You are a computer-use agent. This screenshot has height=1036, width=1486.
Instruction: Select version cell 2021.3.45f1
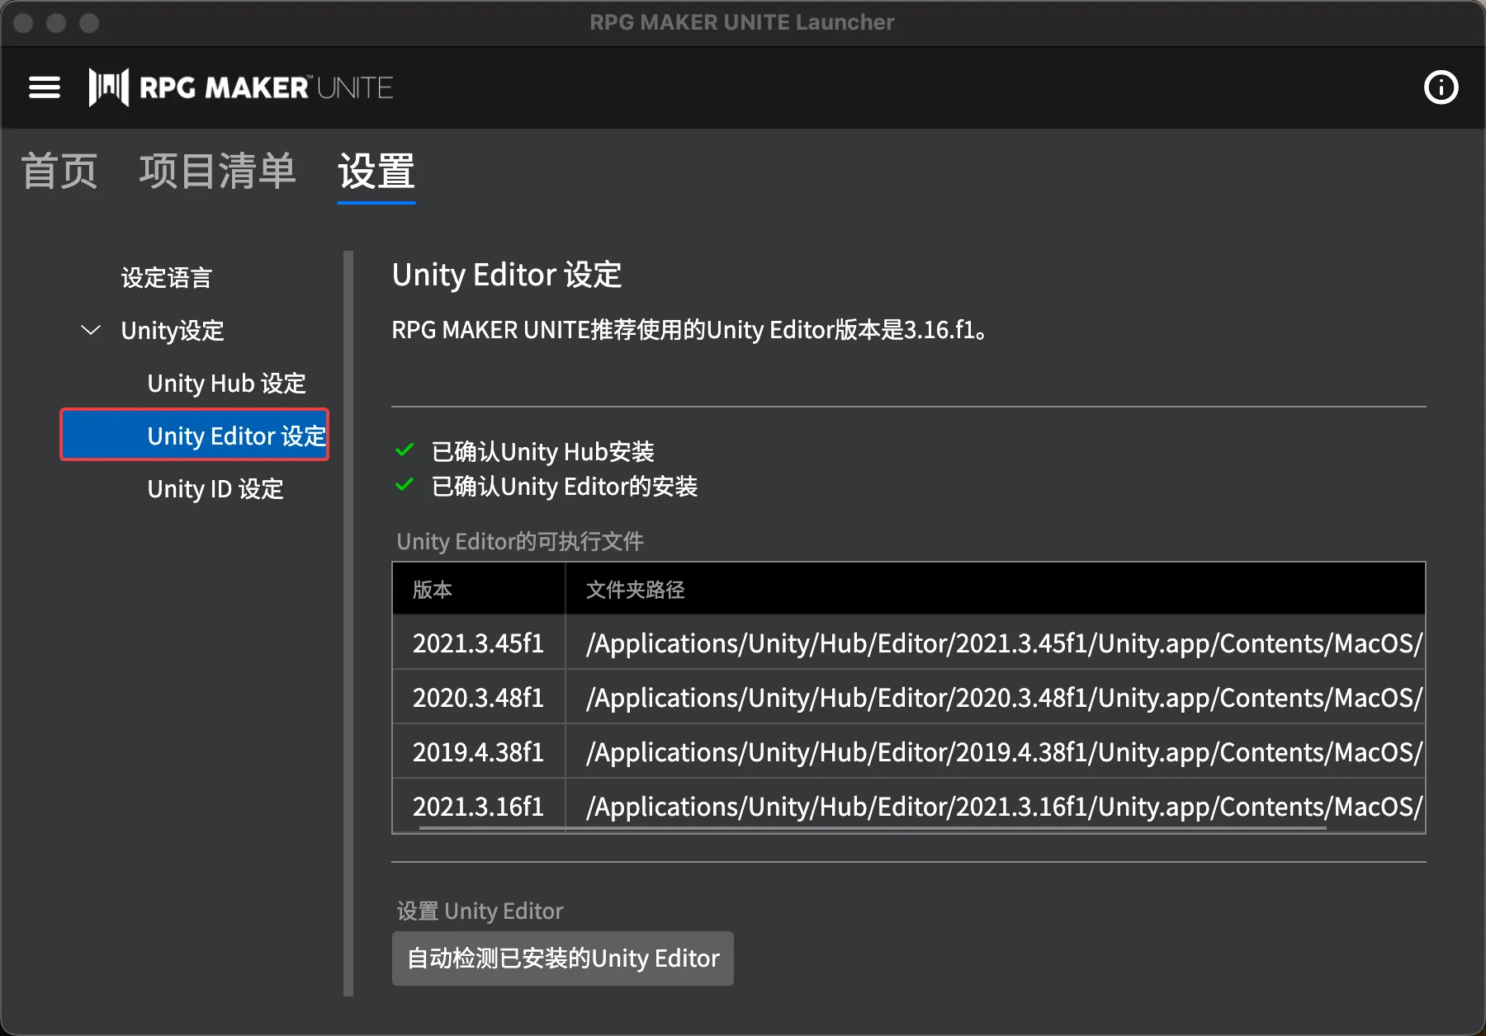pos(479,643)
